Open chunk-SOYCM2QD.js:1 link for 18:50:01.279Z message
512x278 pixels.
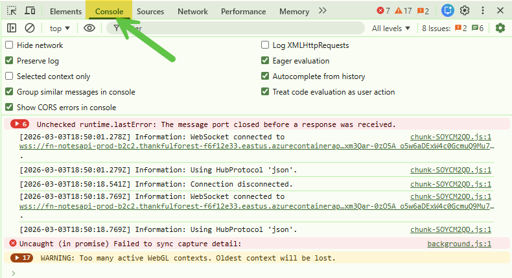[x=450, y=170]
